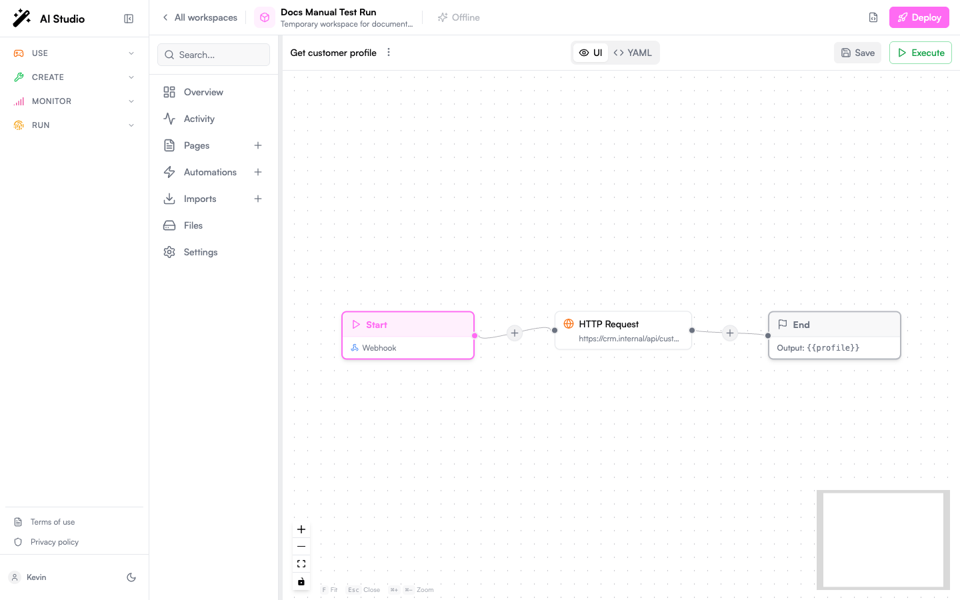Open Privacy policy link
Viewport: 960px width, 600px height.
(x=55, y=542)
